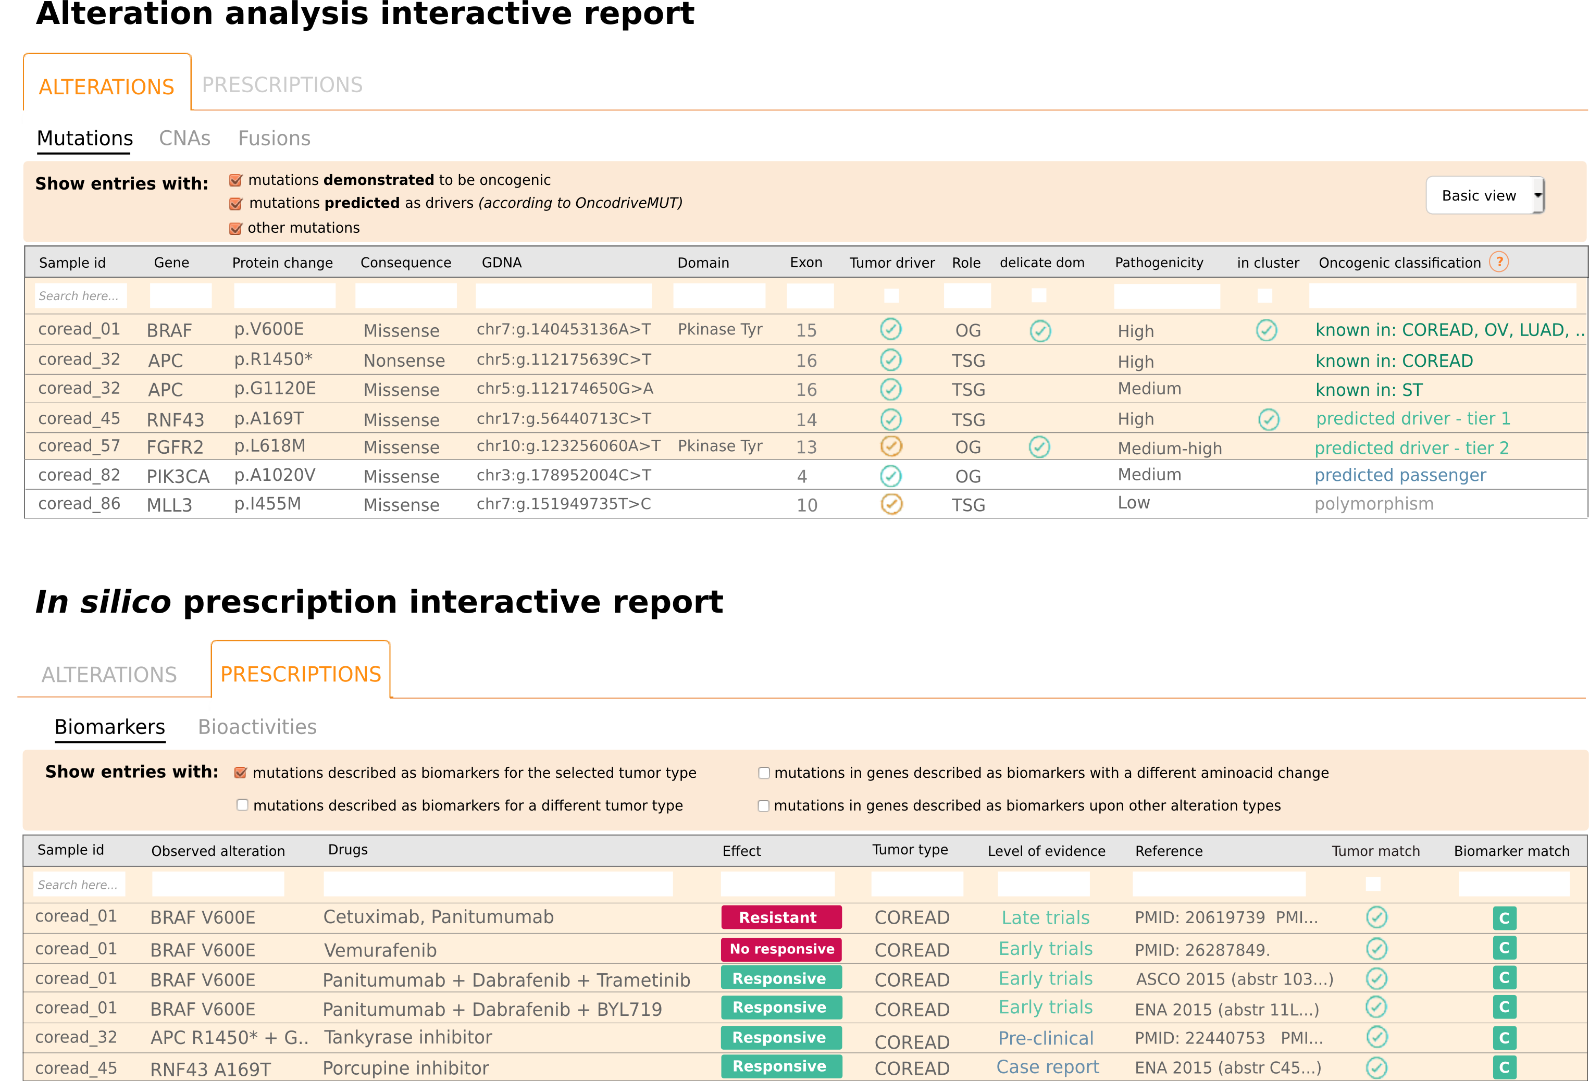Click predicted driver - tier 1 link
The width and height of the screenshot is (1589, 1081).
pyautogui.click(x=1412, y=418)
